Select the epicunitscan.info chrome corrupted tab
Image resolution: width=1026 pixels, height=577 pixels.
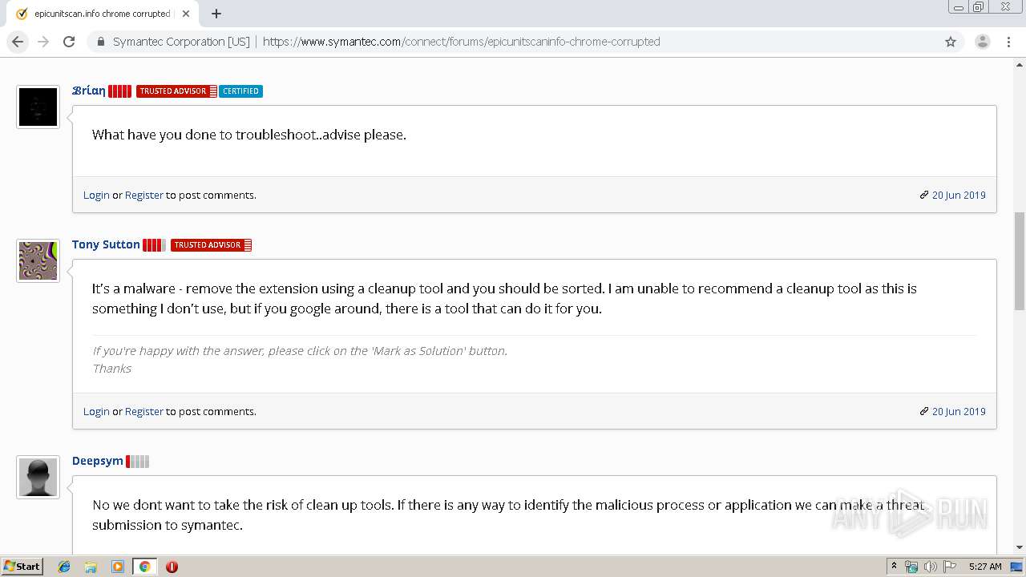102,14
